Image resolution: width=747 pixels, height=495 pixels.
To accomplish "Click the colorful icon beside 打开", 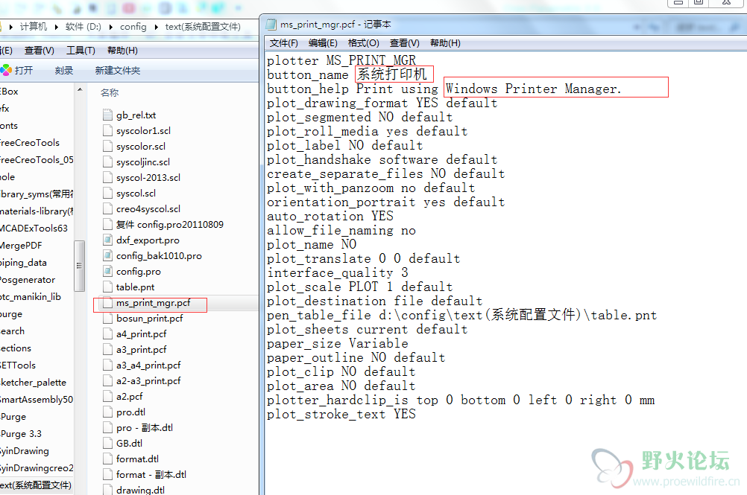I will coord(6,71).
